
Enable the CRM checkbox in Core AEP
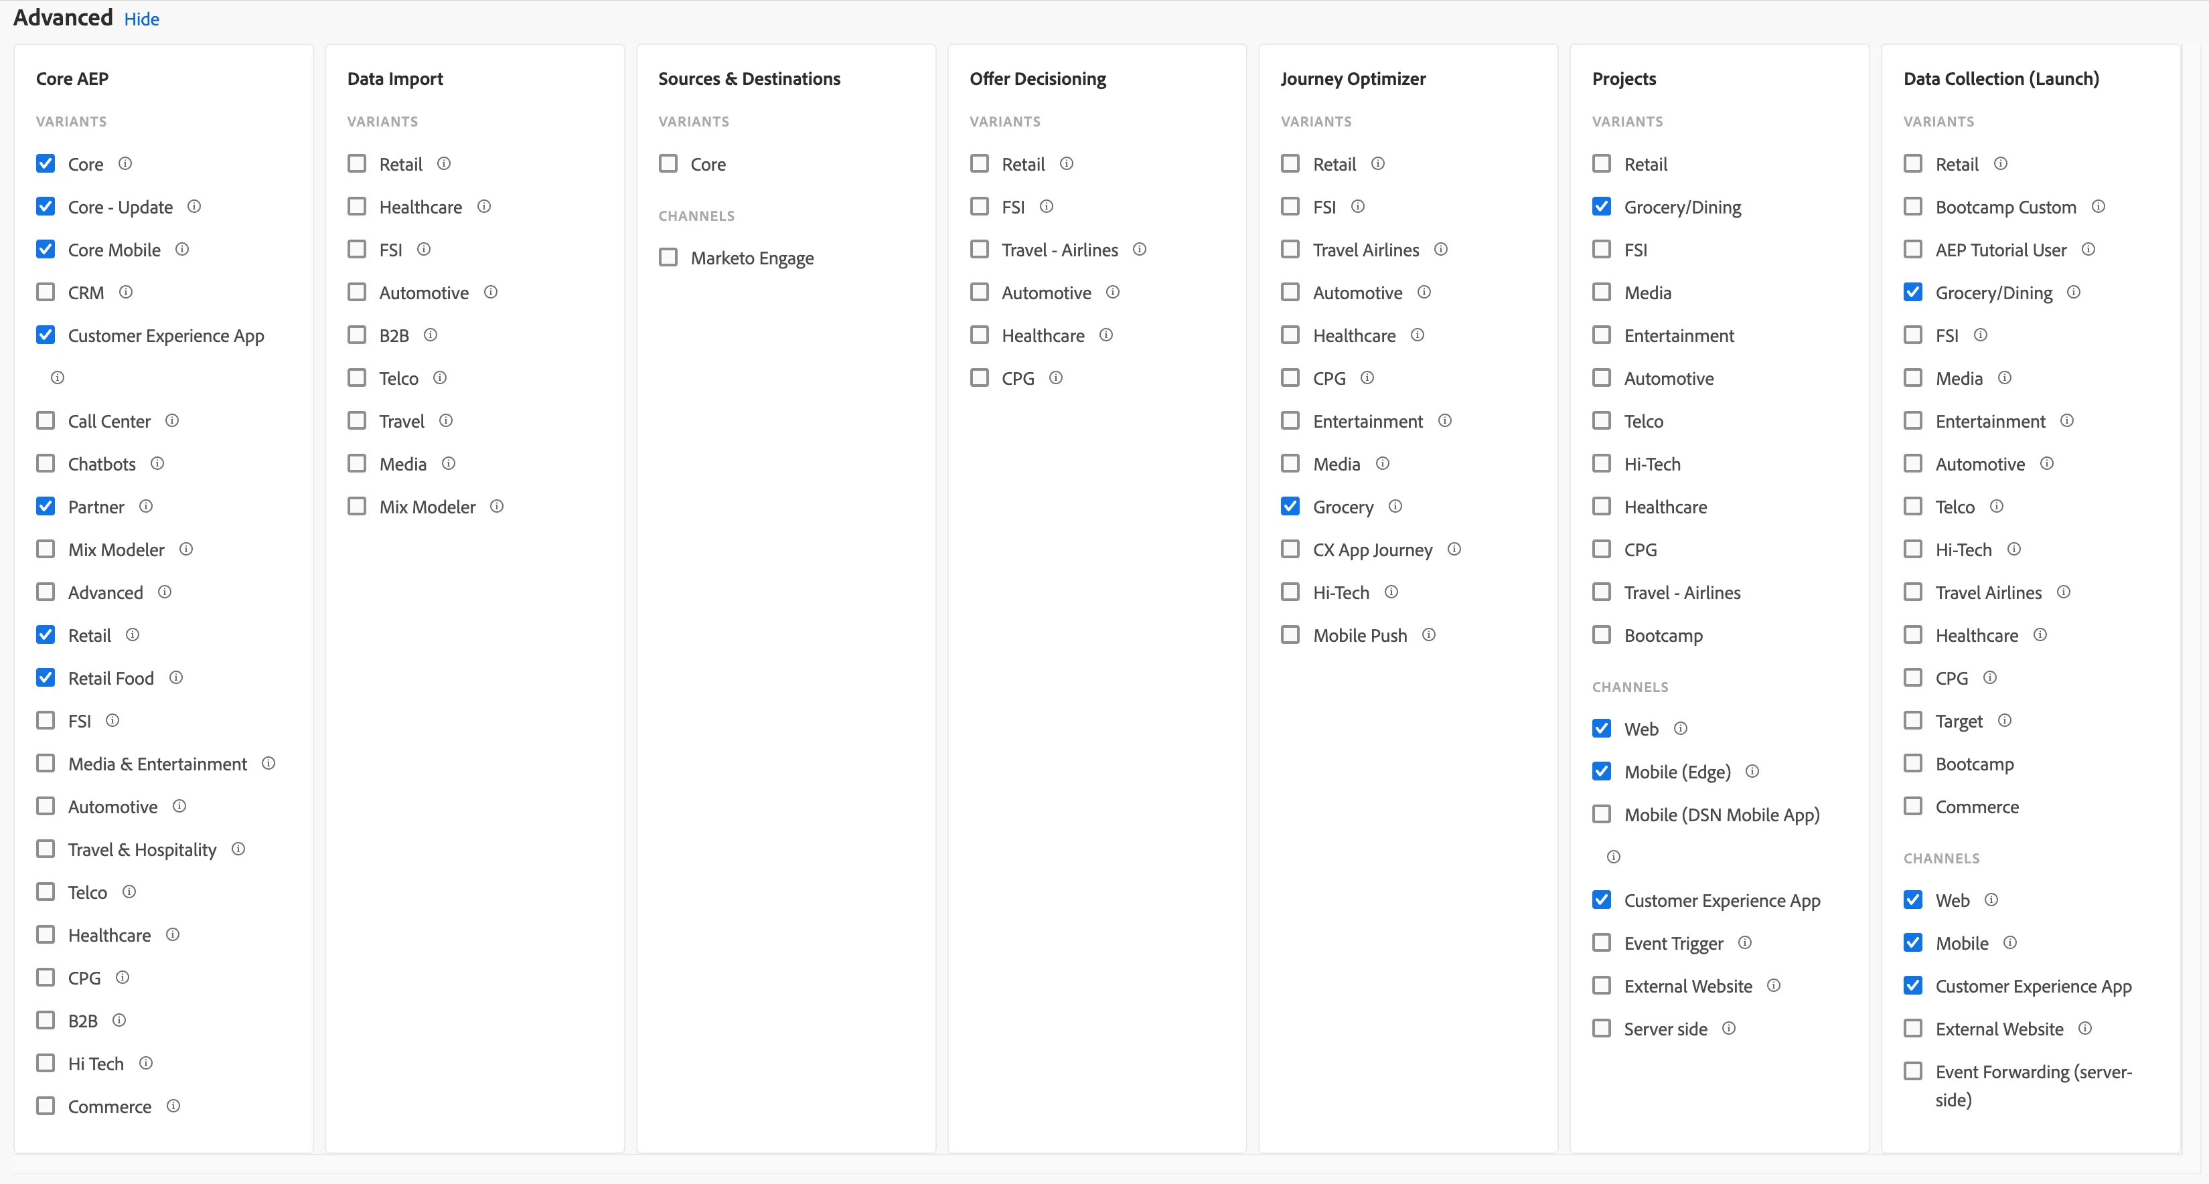click(x=46, y=292)
